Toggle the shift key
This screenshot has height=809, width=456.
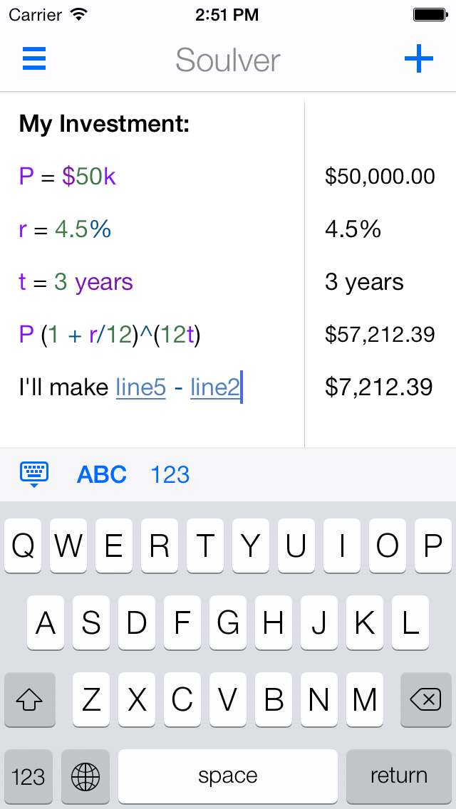(30, 700)
